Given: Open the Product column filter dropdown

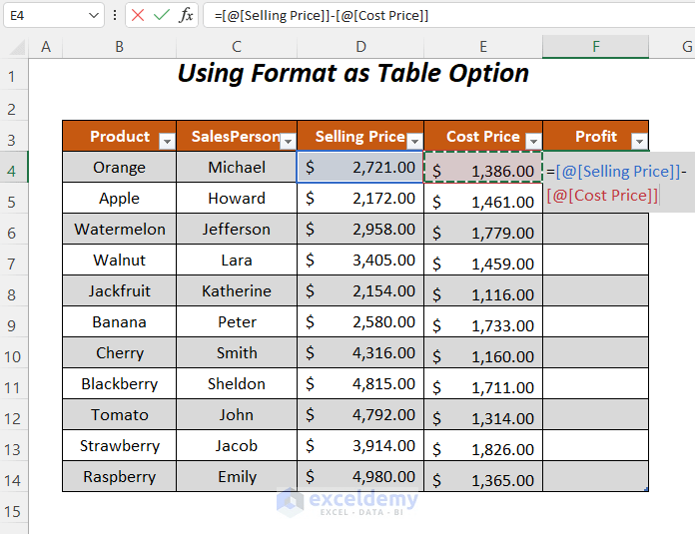Looking at the screenshot, I should tap(167, 141).
